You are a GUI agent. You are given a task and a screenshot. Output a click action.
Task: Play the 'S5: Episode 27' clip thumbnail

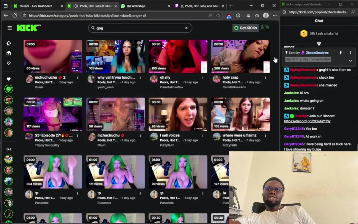pyautogui.click(x=53, y=114)
